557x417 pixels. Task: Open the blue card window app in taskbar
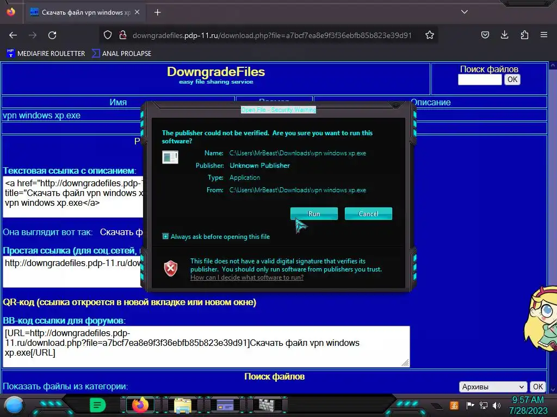tap(225, 405)
